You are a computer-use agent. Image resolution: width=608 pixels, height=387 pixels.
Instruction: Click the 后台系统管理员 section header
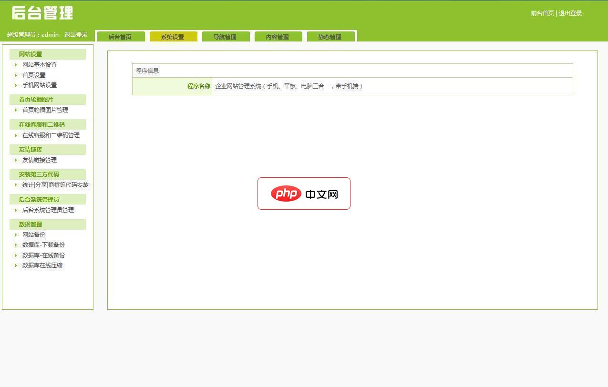pos(48,200)
